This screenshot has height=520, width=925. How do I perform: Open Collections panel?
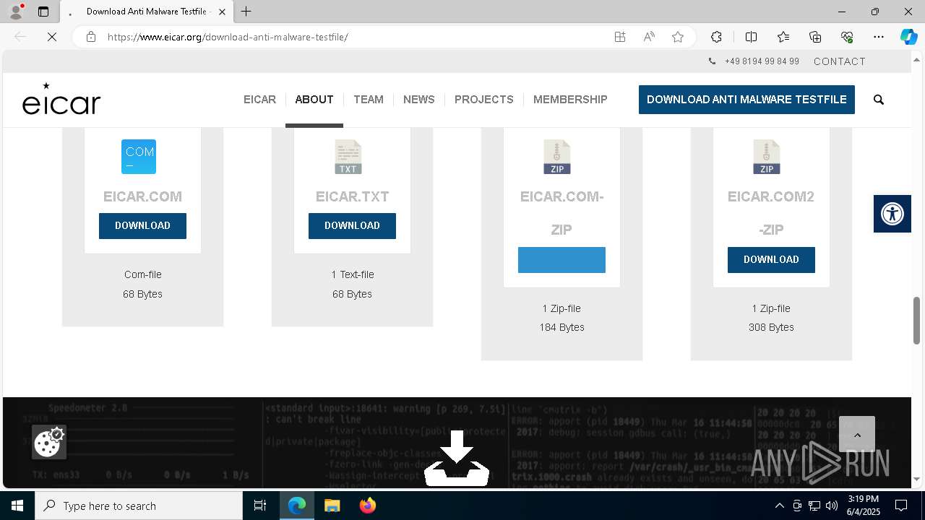point(815,37)
